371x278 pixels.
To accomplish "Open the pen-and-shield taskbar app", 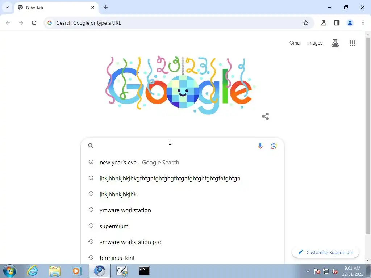I will click(x=122, y=271).
